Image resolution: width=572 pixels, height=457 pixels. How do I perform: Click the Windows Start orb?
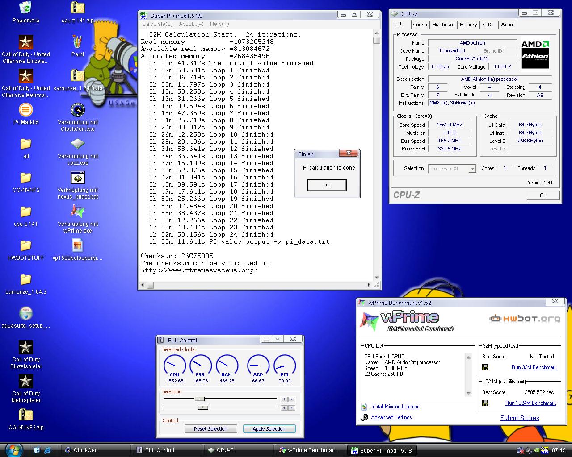point(15,450)
